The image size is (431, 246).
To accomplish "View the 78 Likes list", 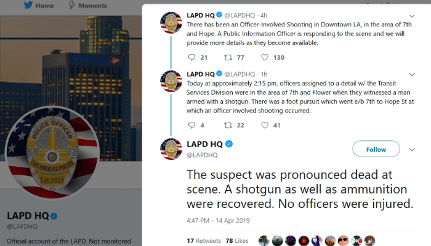I will click(237, 241).
